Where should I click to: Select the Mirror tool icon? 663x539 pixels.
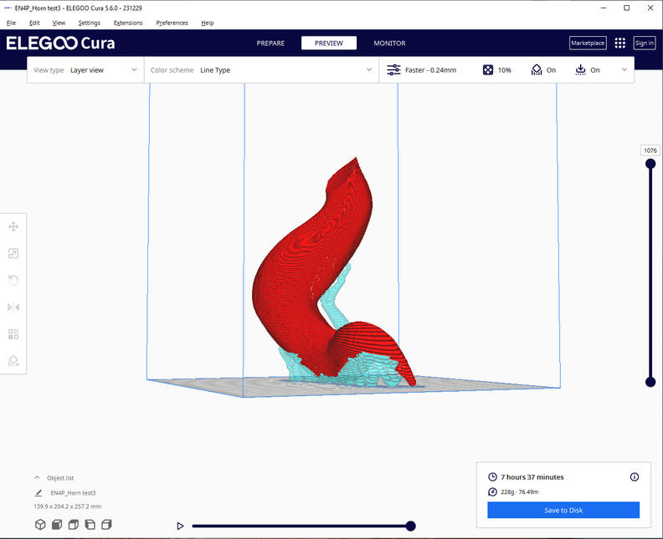(13, 308)
